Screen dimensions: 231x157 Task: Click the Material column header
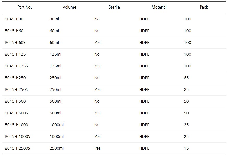pos(159,7)
